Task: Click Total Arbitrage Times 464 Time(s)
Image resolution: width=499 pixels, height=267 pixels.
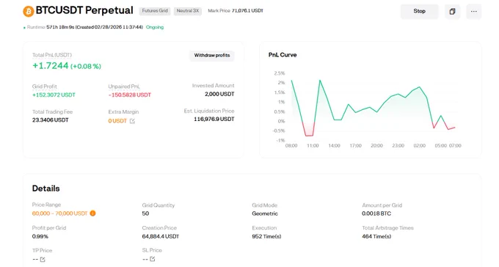Action: (x=376, y=236)
